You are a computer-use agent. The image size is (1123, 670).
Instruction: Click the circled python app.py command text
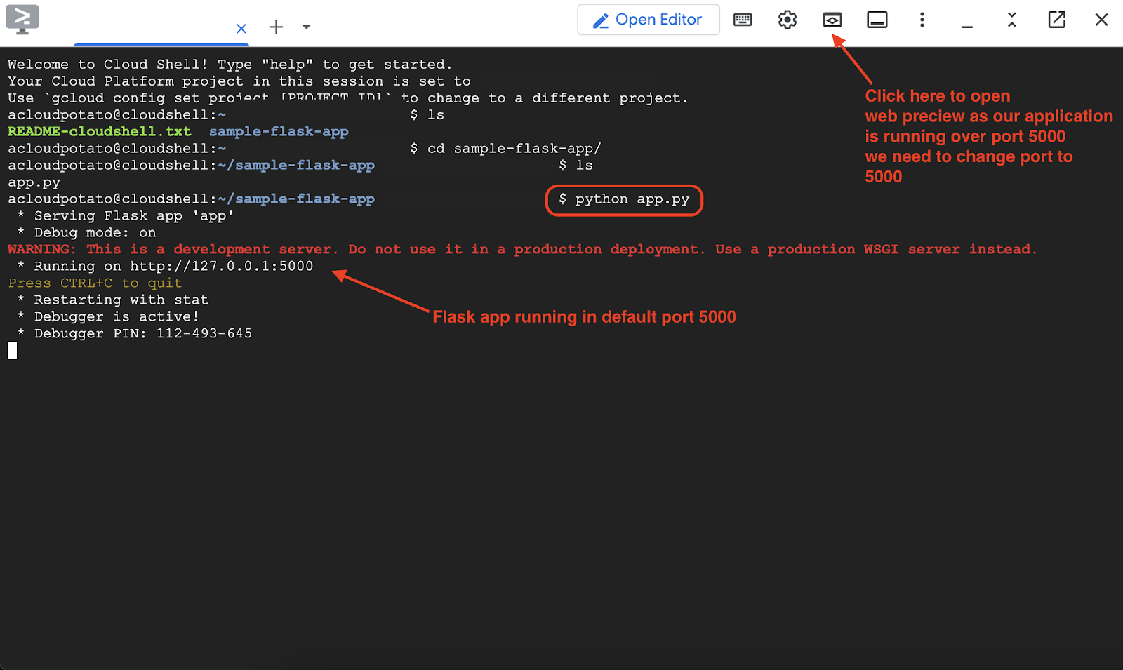[632, 199]
